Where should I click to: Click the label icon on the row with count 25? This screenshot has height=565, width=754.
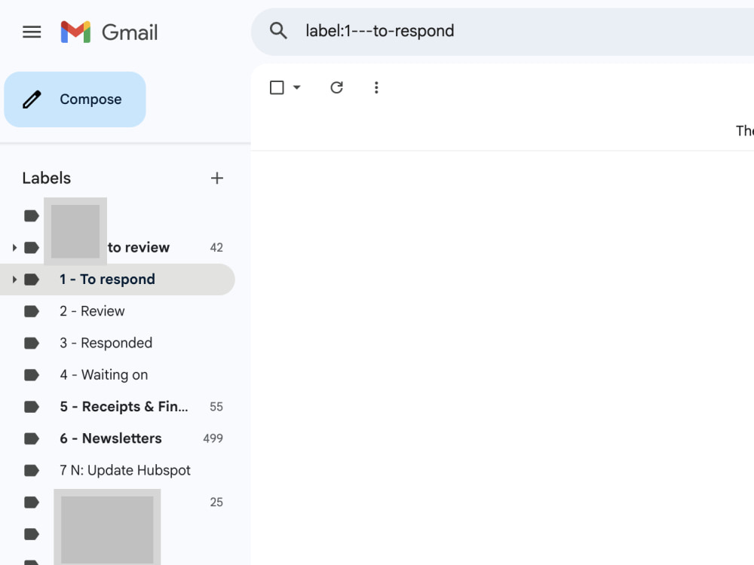[x=32, y=502]
